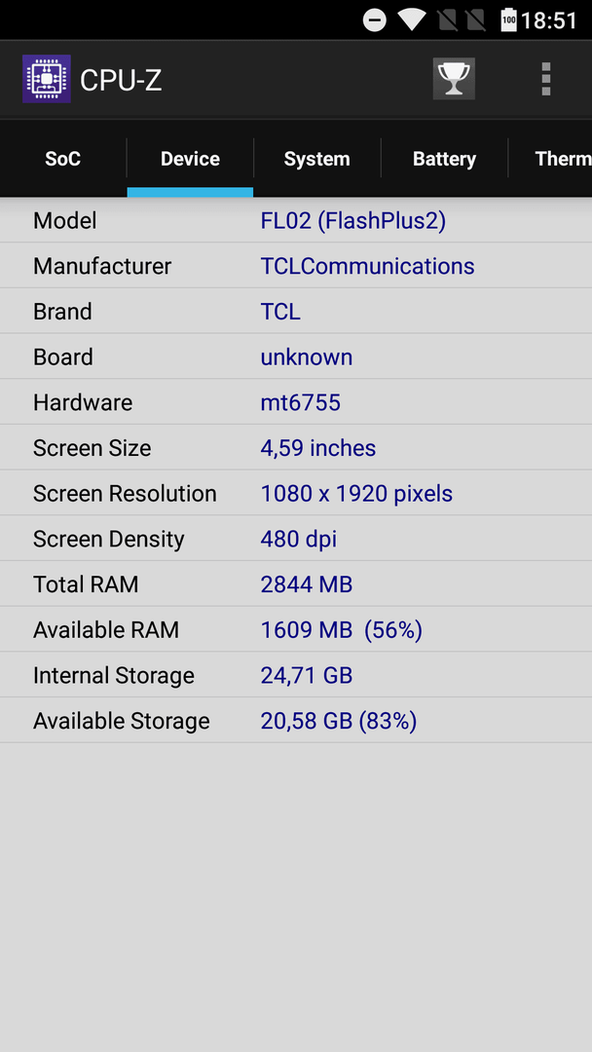
Task: Switch to the System tab
Action: point(317,159)
